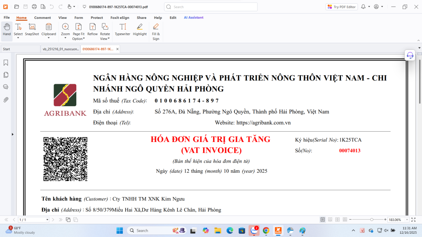Click the zoom slider handle
The height and width of the screenshot is (237, 422).
click(372, 220)
